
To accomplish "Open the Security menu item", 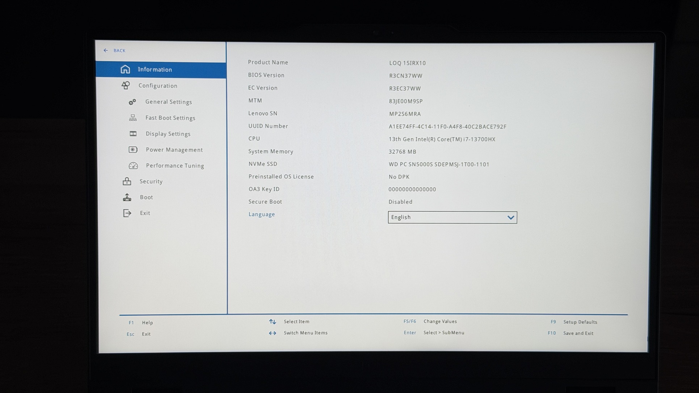I will pos(151,181).
